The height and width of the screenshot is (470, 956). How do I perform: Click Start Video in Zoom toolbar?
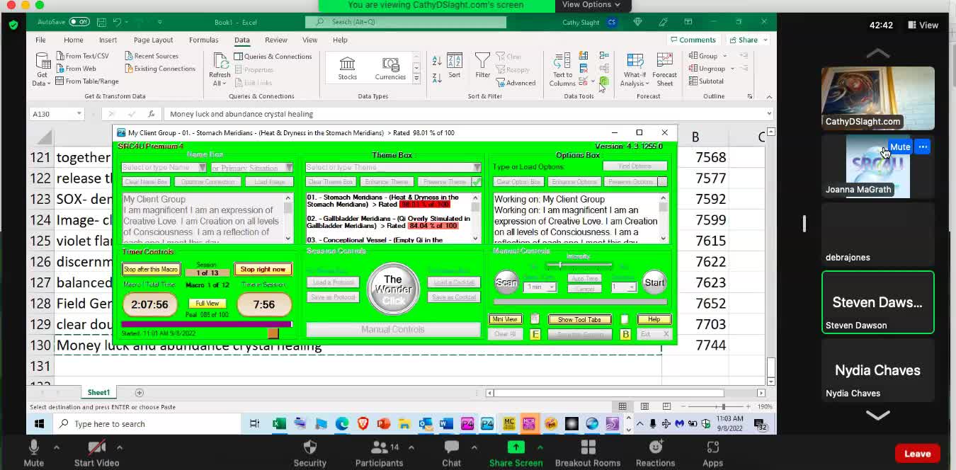[96, 453]
